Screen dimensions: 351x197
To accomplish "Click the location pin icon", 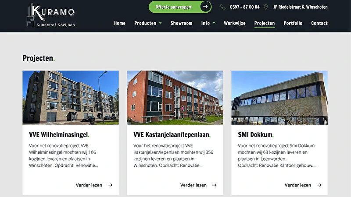I will point(266,7).
